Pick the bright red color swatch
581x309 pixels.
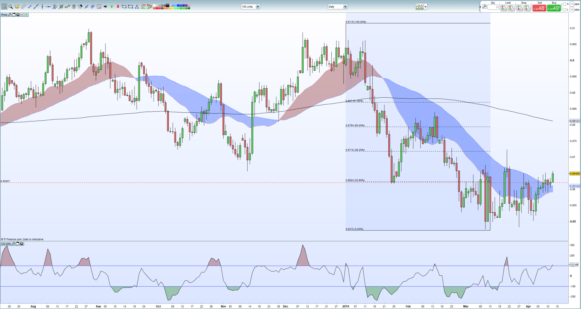pos(157,8)
